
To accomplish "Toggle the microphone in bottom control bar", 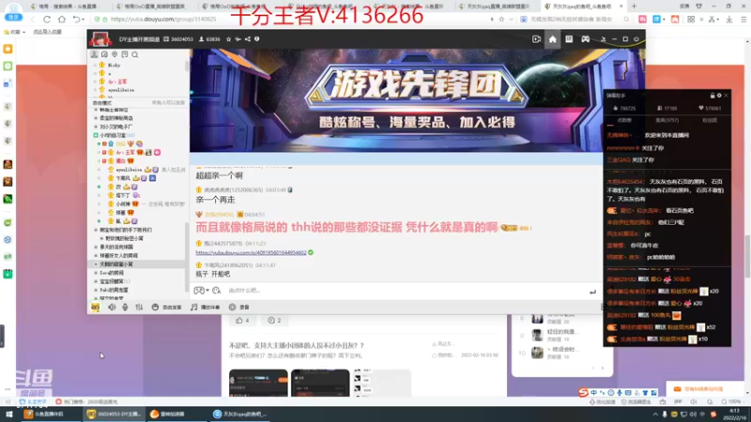I will (x=125, y=308).
